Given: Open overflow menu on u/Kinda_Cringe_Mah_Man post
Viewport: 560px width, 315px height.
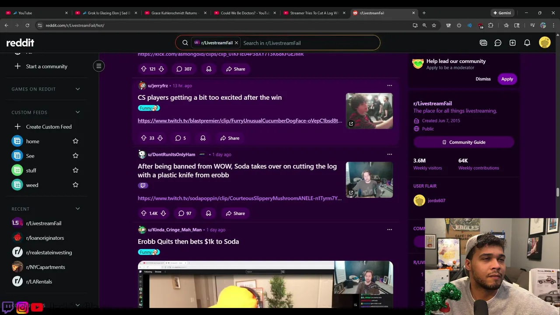Looking at the screenshot, I should [x=389, y=230].
